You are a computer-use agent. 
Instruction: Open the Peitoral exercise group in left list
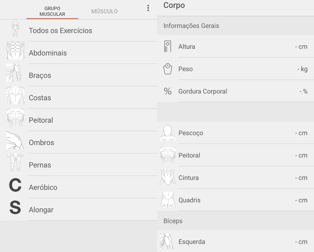41,120
